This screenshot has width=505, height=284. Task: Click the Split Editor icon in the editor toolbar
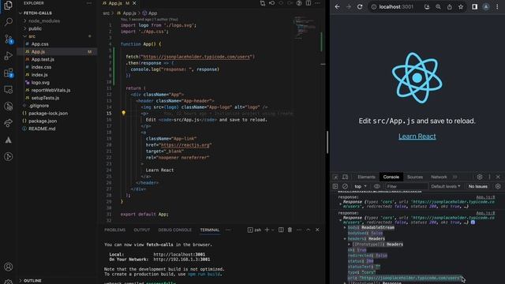(x=309, y=3)
